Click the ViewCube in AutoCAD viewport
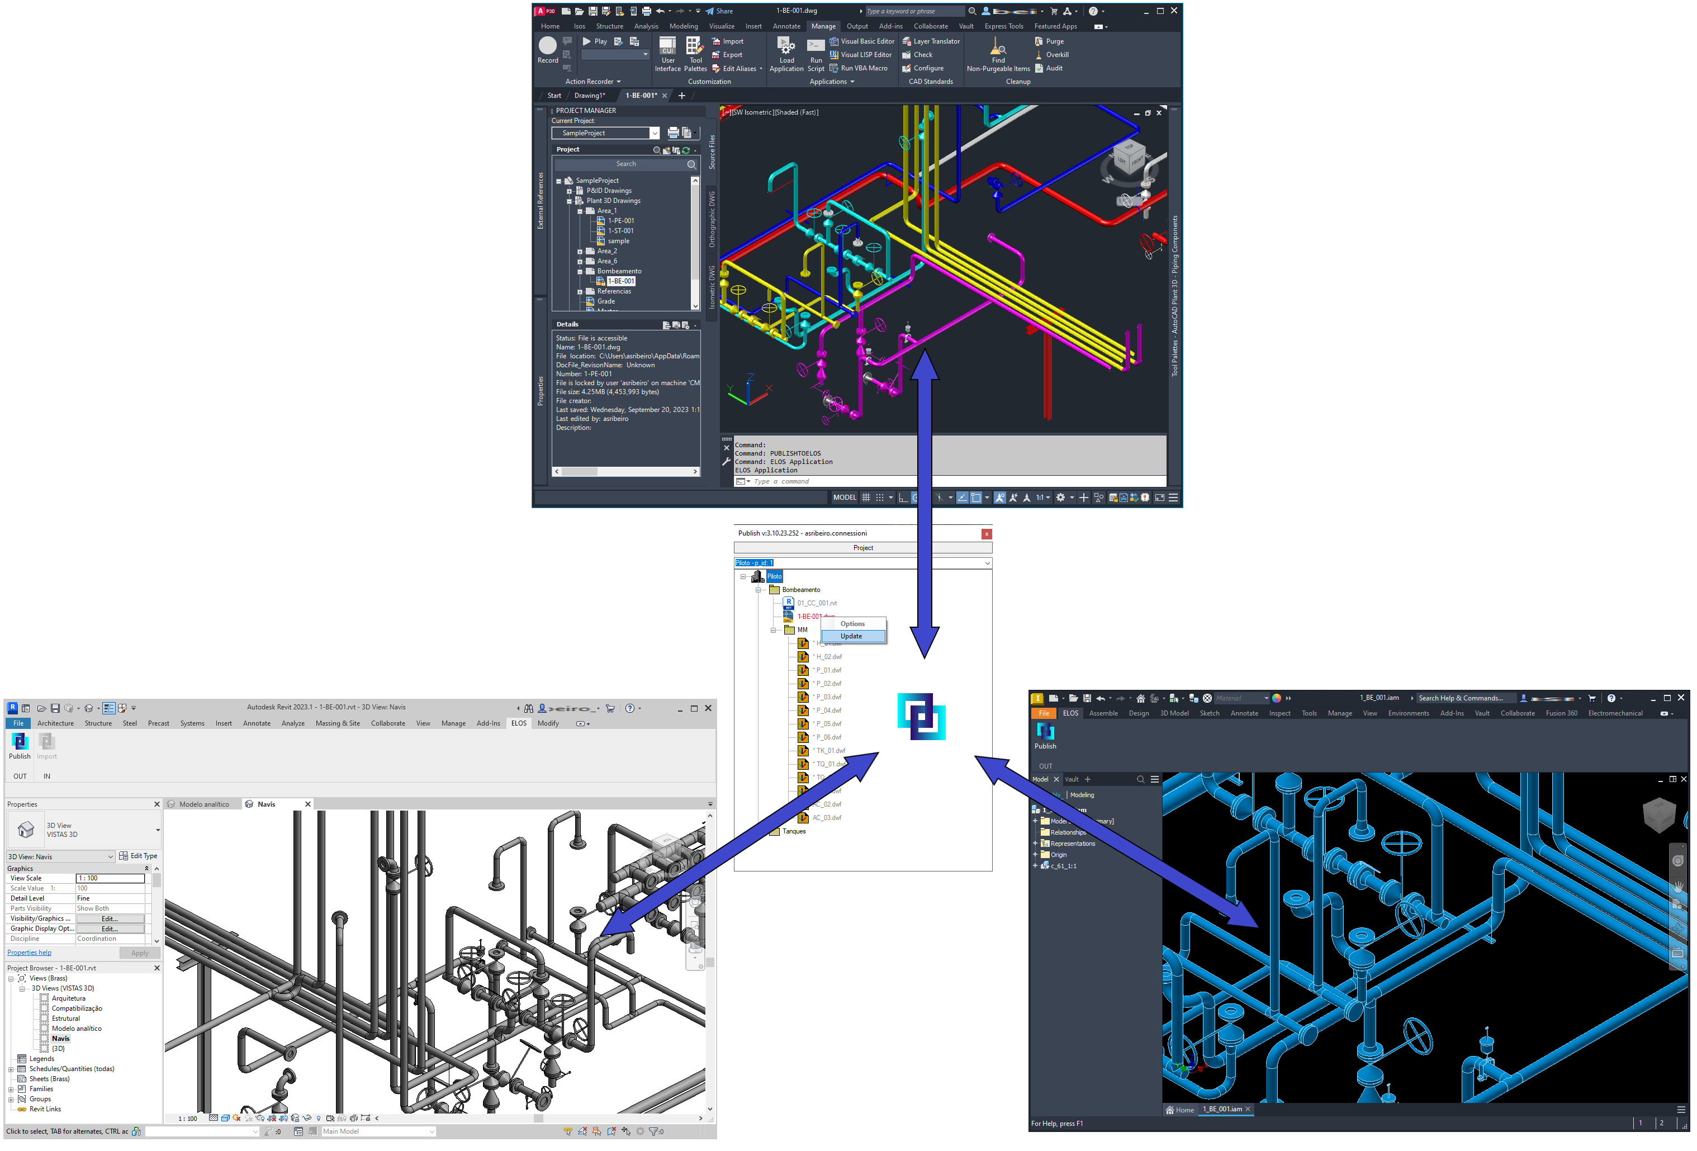This screenshot has width=1697, height=1151. pyautogui.click(x=1129, y=159)
